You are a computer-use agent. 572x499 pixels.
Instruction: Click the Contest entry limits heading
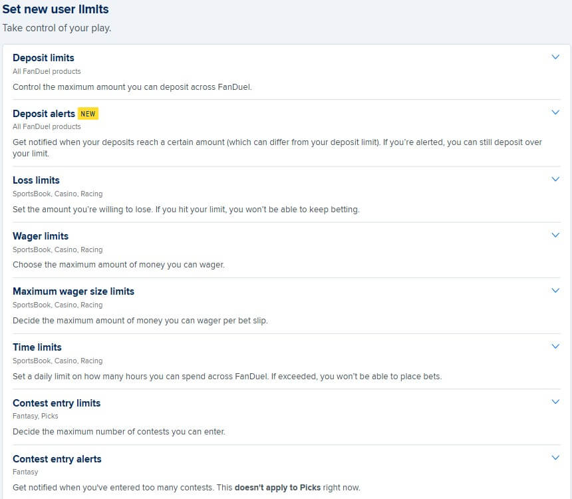point(57,403)
